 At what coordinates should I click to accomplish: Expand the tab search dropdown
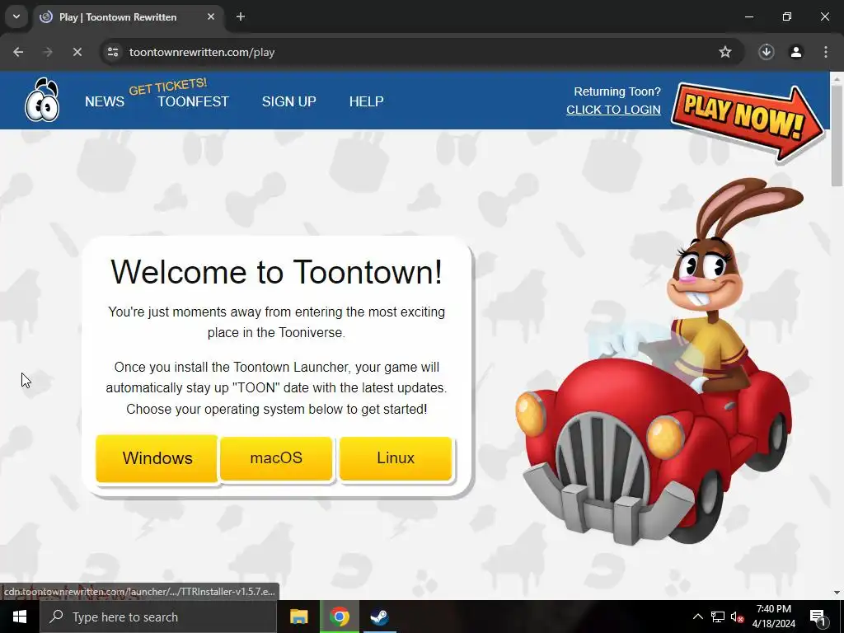coord(16,16)
